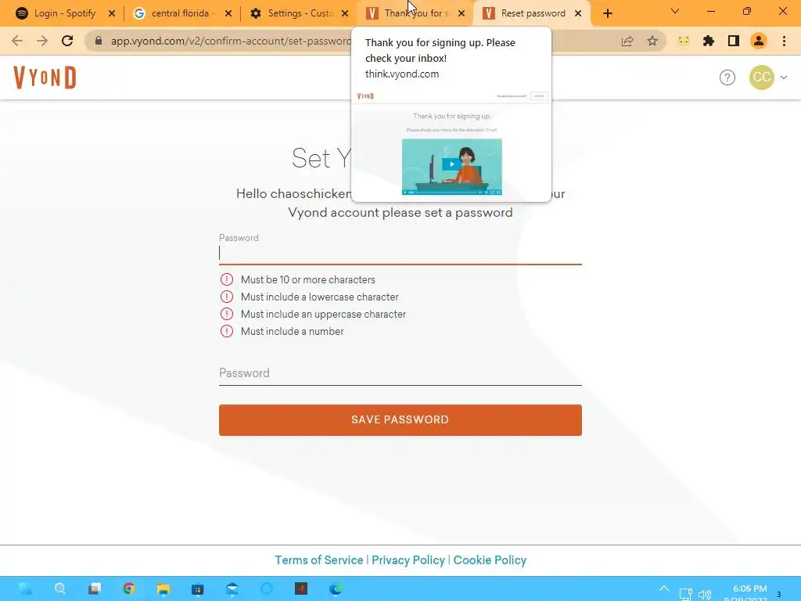Click the 'Must include a number' text
The image size is (801, 601).
[293, 331]
